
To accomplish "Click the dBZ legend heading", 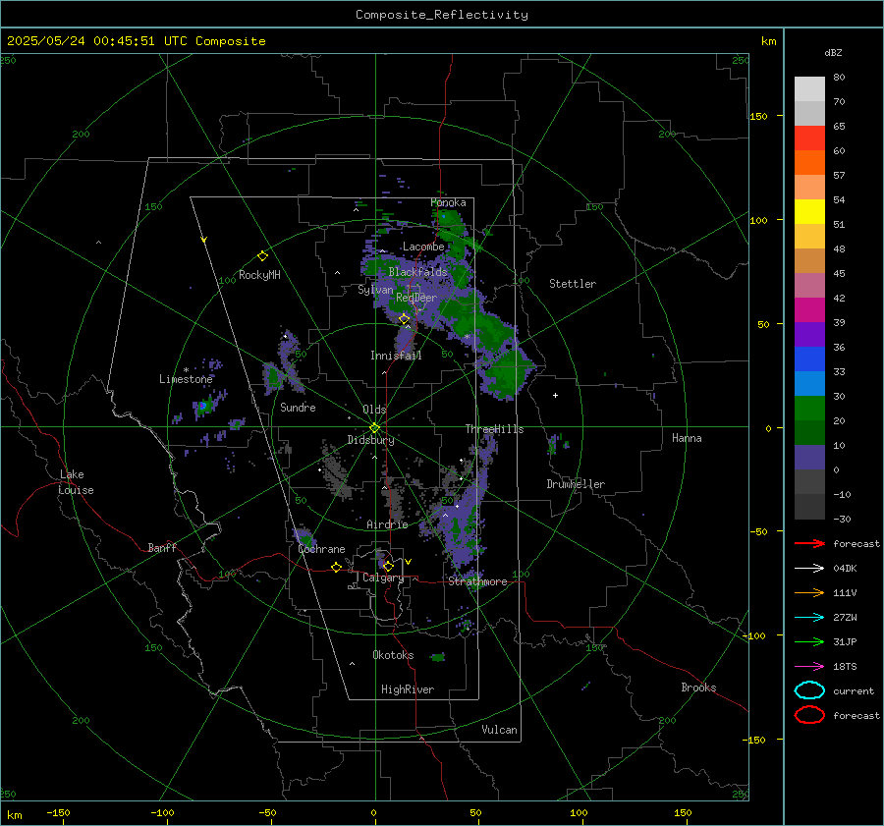I will tap(833, 52).
